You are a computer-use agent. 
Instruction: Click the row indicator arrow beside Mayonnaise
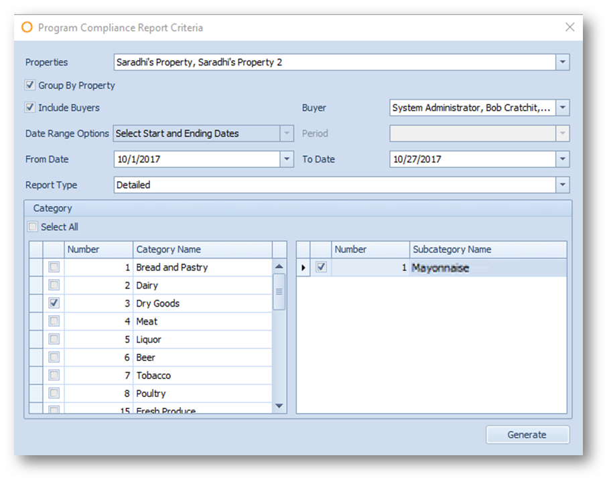303,268
